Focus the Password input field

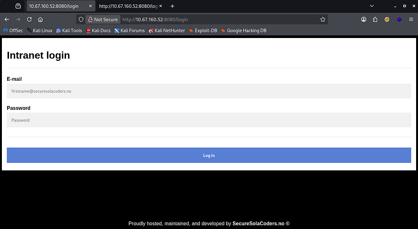[x=209, y=120]
